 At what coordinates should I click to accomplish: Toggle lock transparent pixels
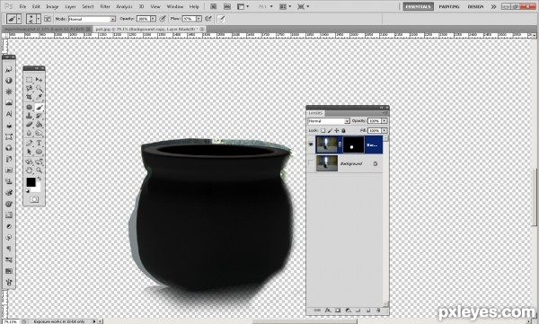coord(323,130)
